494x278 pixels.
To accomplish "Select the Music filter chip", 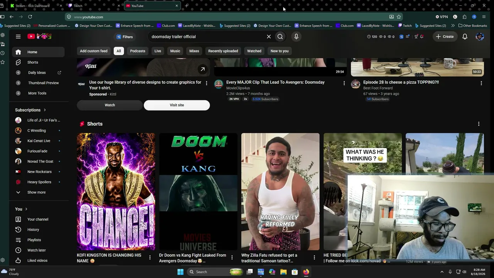I will tap(175, 51).
